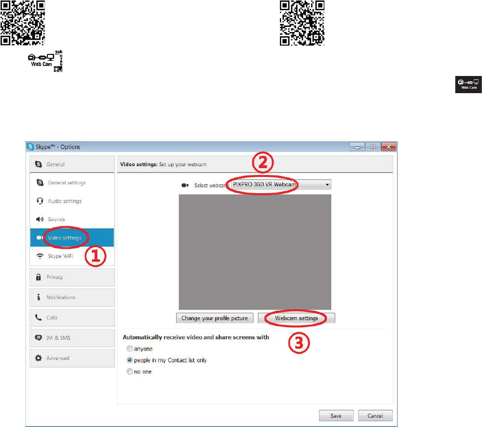Click the gear icon next to Advanced
This screenshot has width=482, height=427.
point(39,358)
